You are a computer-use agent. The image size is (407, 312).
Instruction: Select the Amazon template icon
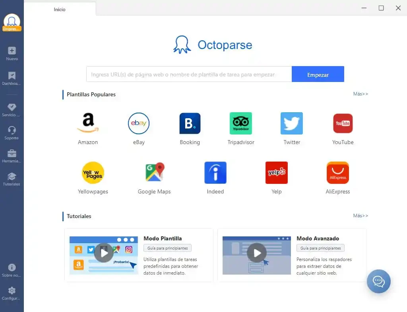(x=88, y=123)
